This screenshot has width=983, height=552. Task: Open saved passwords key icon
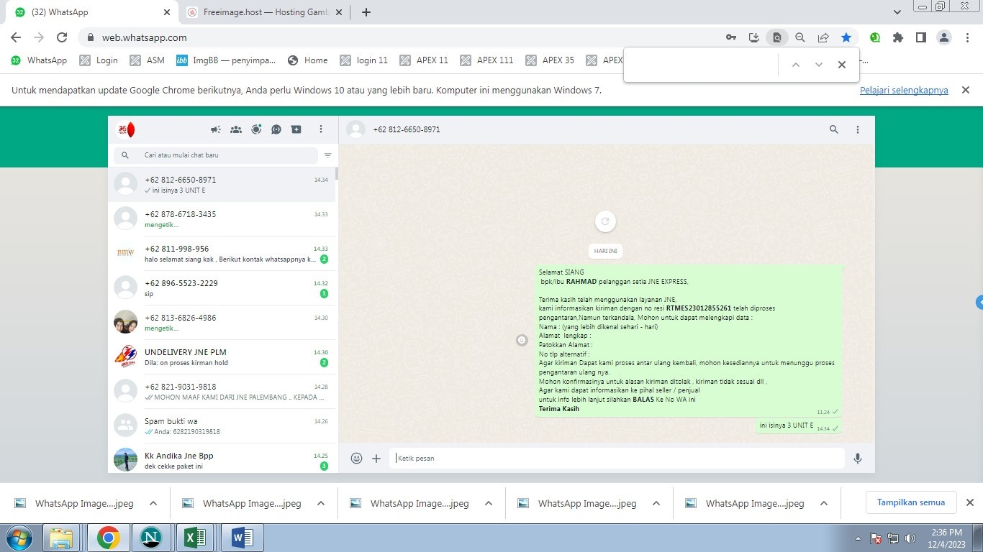731,37
